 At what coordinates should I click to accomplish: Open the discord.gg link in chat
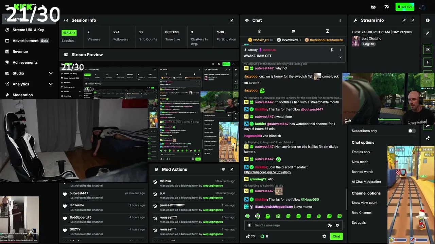267,172
